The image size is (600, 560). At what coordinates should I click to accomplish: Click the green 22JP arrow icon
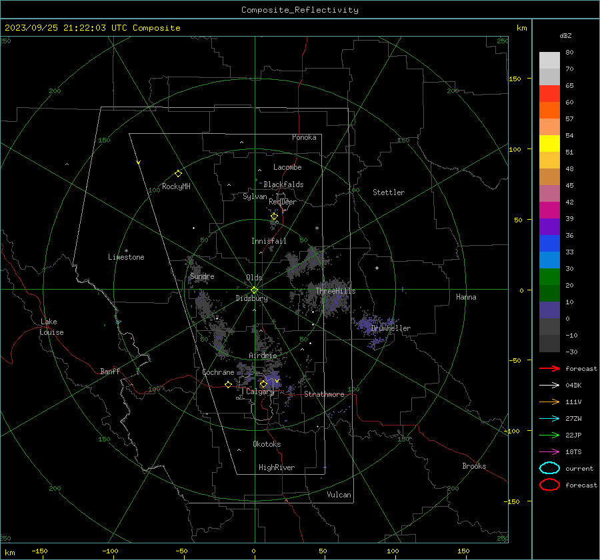click(549, 435)
